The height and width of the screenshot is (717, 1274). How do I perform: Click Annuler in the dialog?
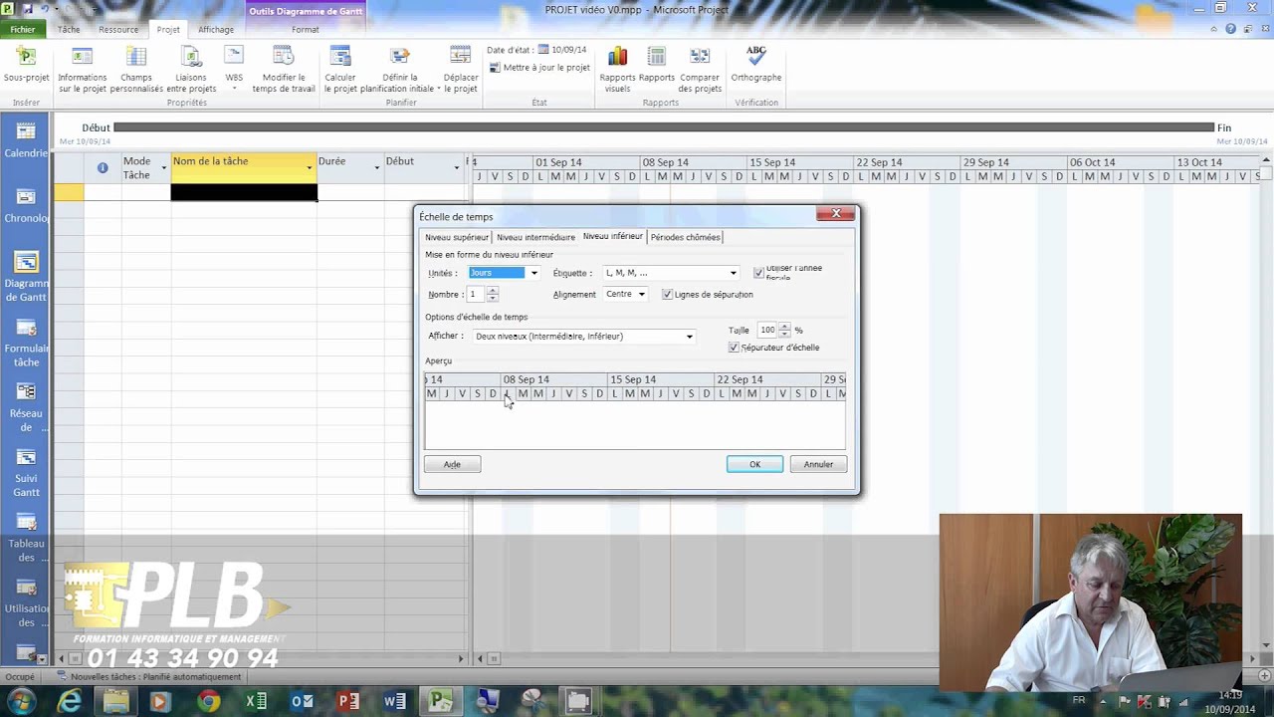pos(818,464)
